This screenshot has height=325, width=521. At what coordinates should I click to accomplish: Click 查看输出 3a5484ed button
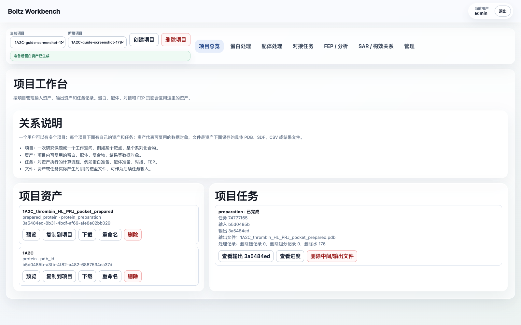[x=246, y=256]
